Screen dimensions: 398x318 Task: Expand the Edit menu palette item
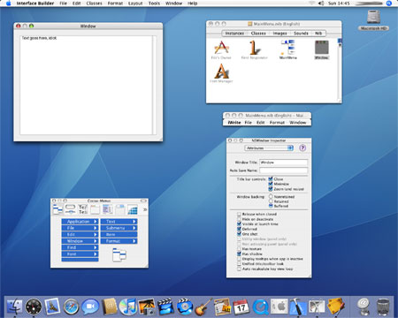click(x=80, y=234)
